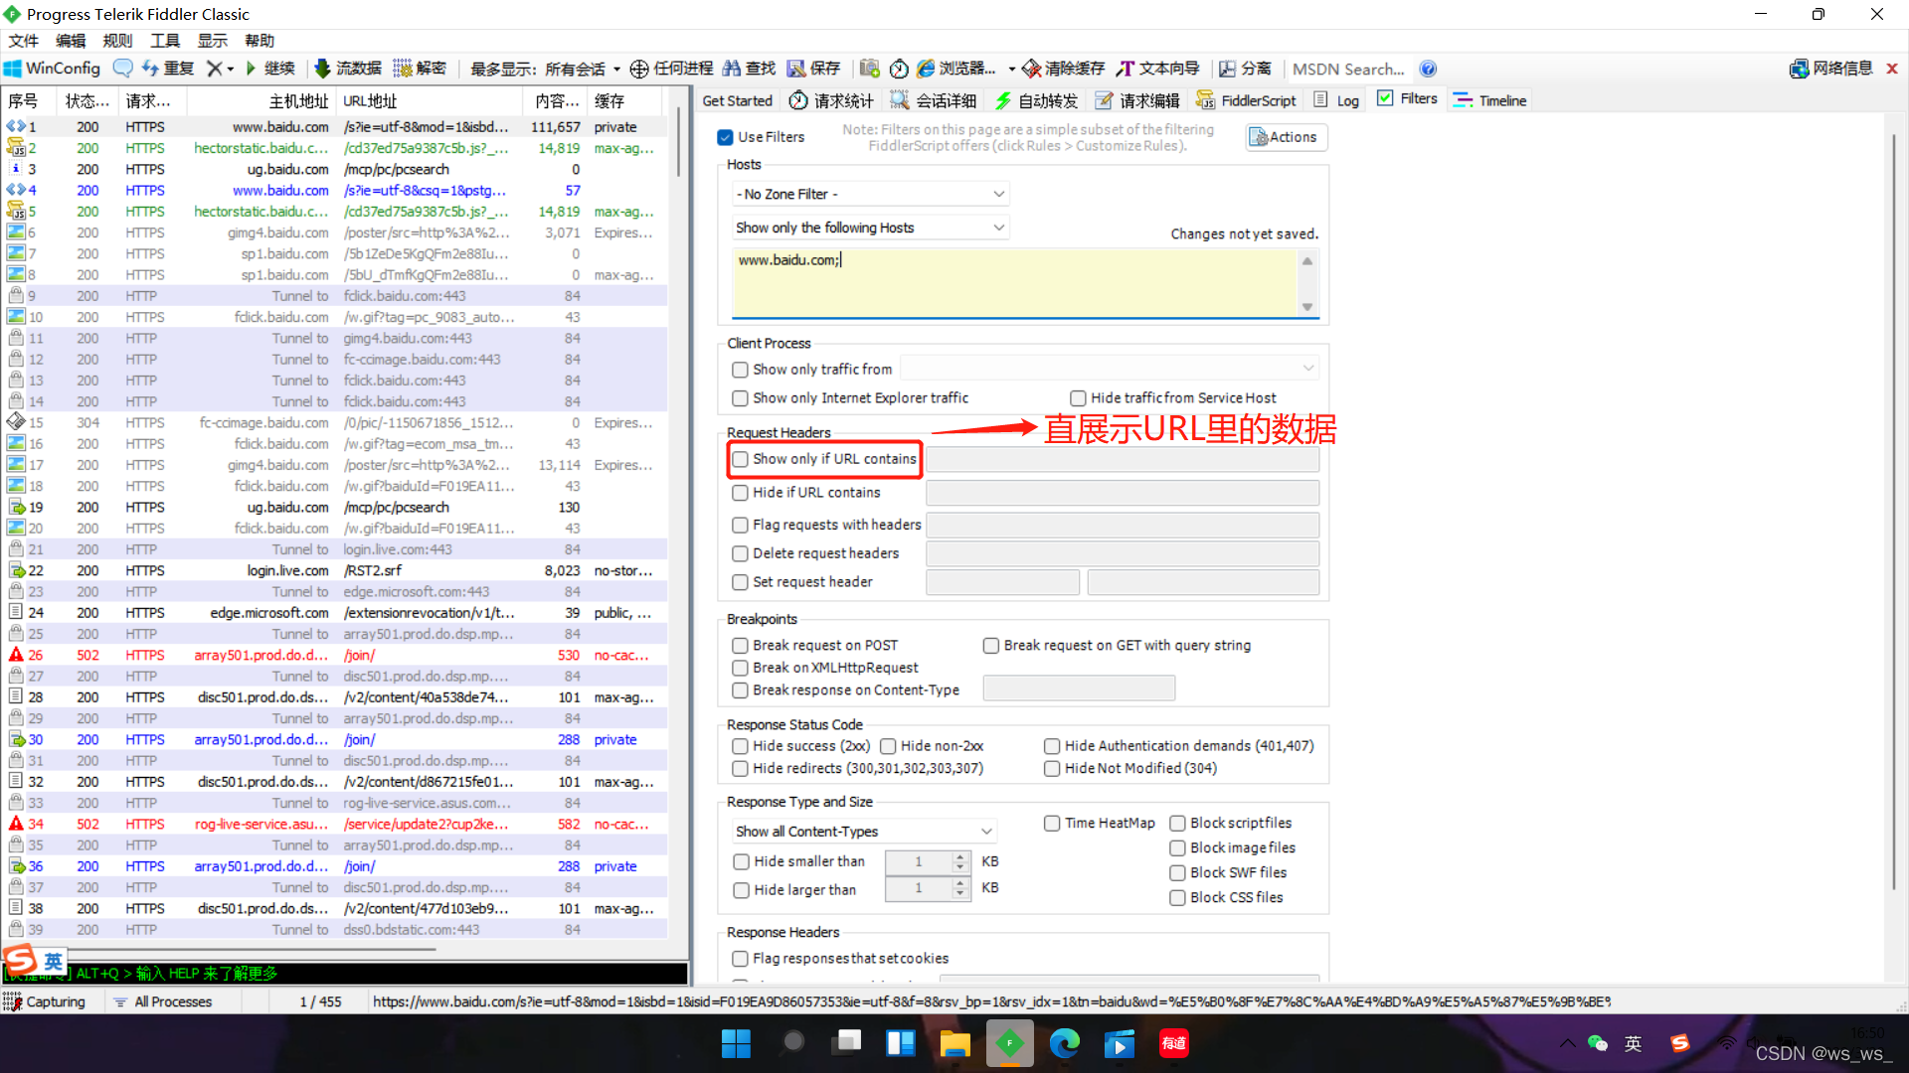Click the down arrow of the Hide larger than spinner
The height and width of the screenshot is (1073, 1909).
point(959,894)
